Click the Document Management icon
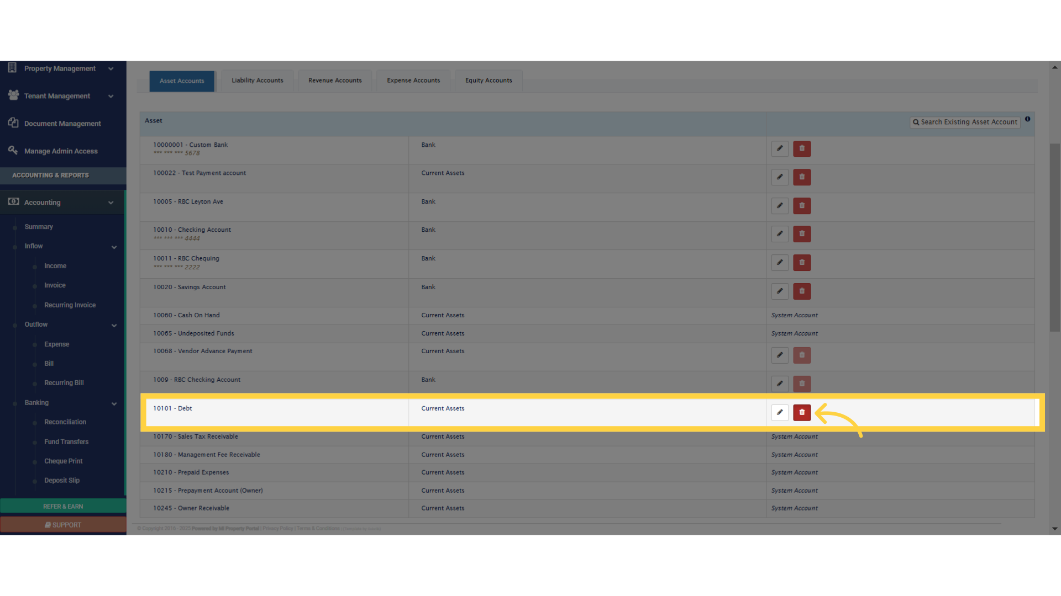 13,123
